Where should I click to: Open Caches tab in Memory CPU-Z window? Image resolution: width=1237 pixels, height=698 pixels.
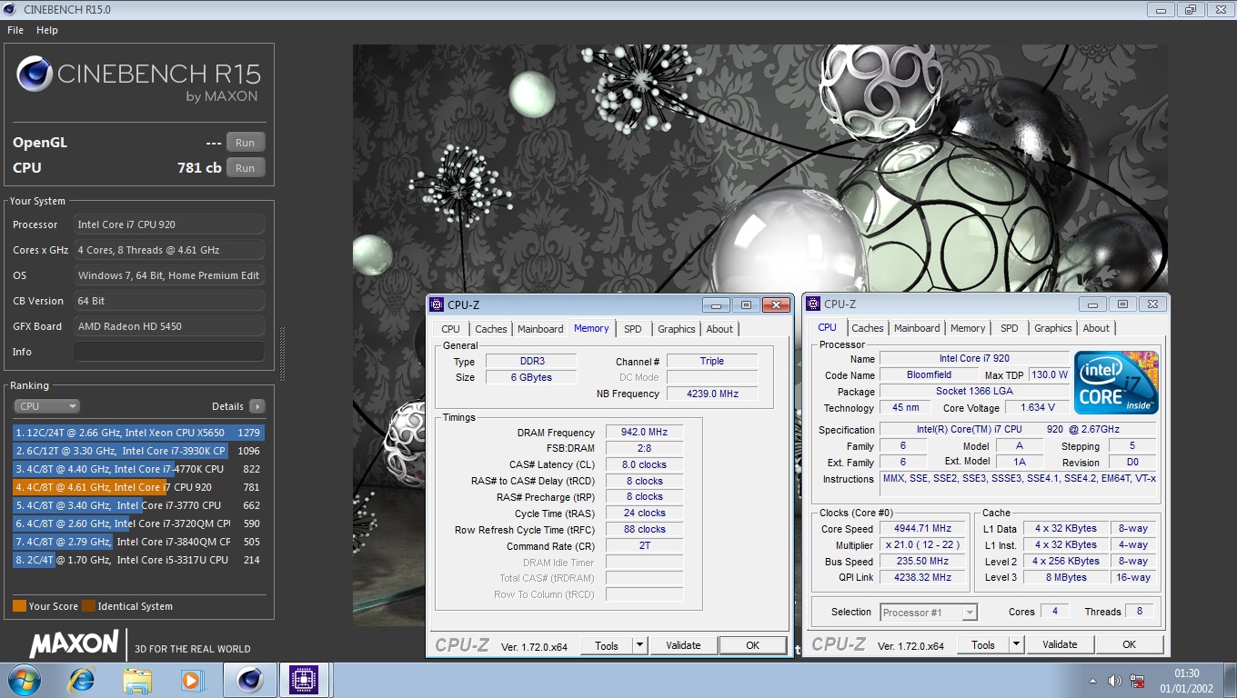tap(491, 329)
